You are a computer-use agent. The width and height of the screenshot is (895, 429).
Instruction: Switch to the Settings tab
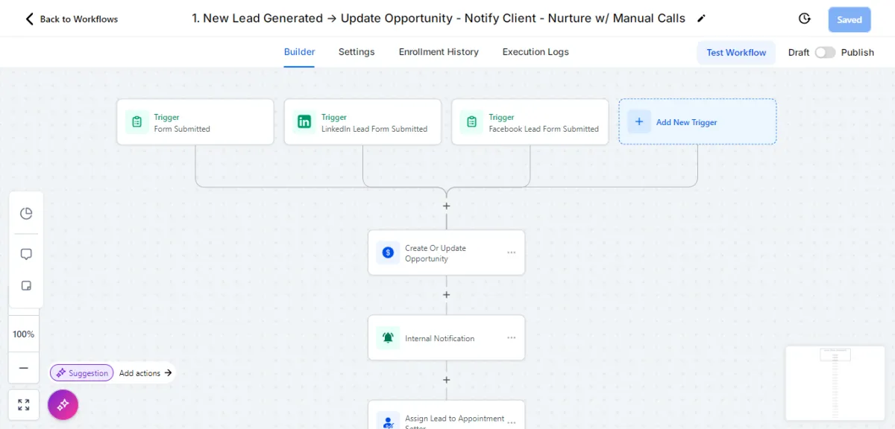pos(357,52)
